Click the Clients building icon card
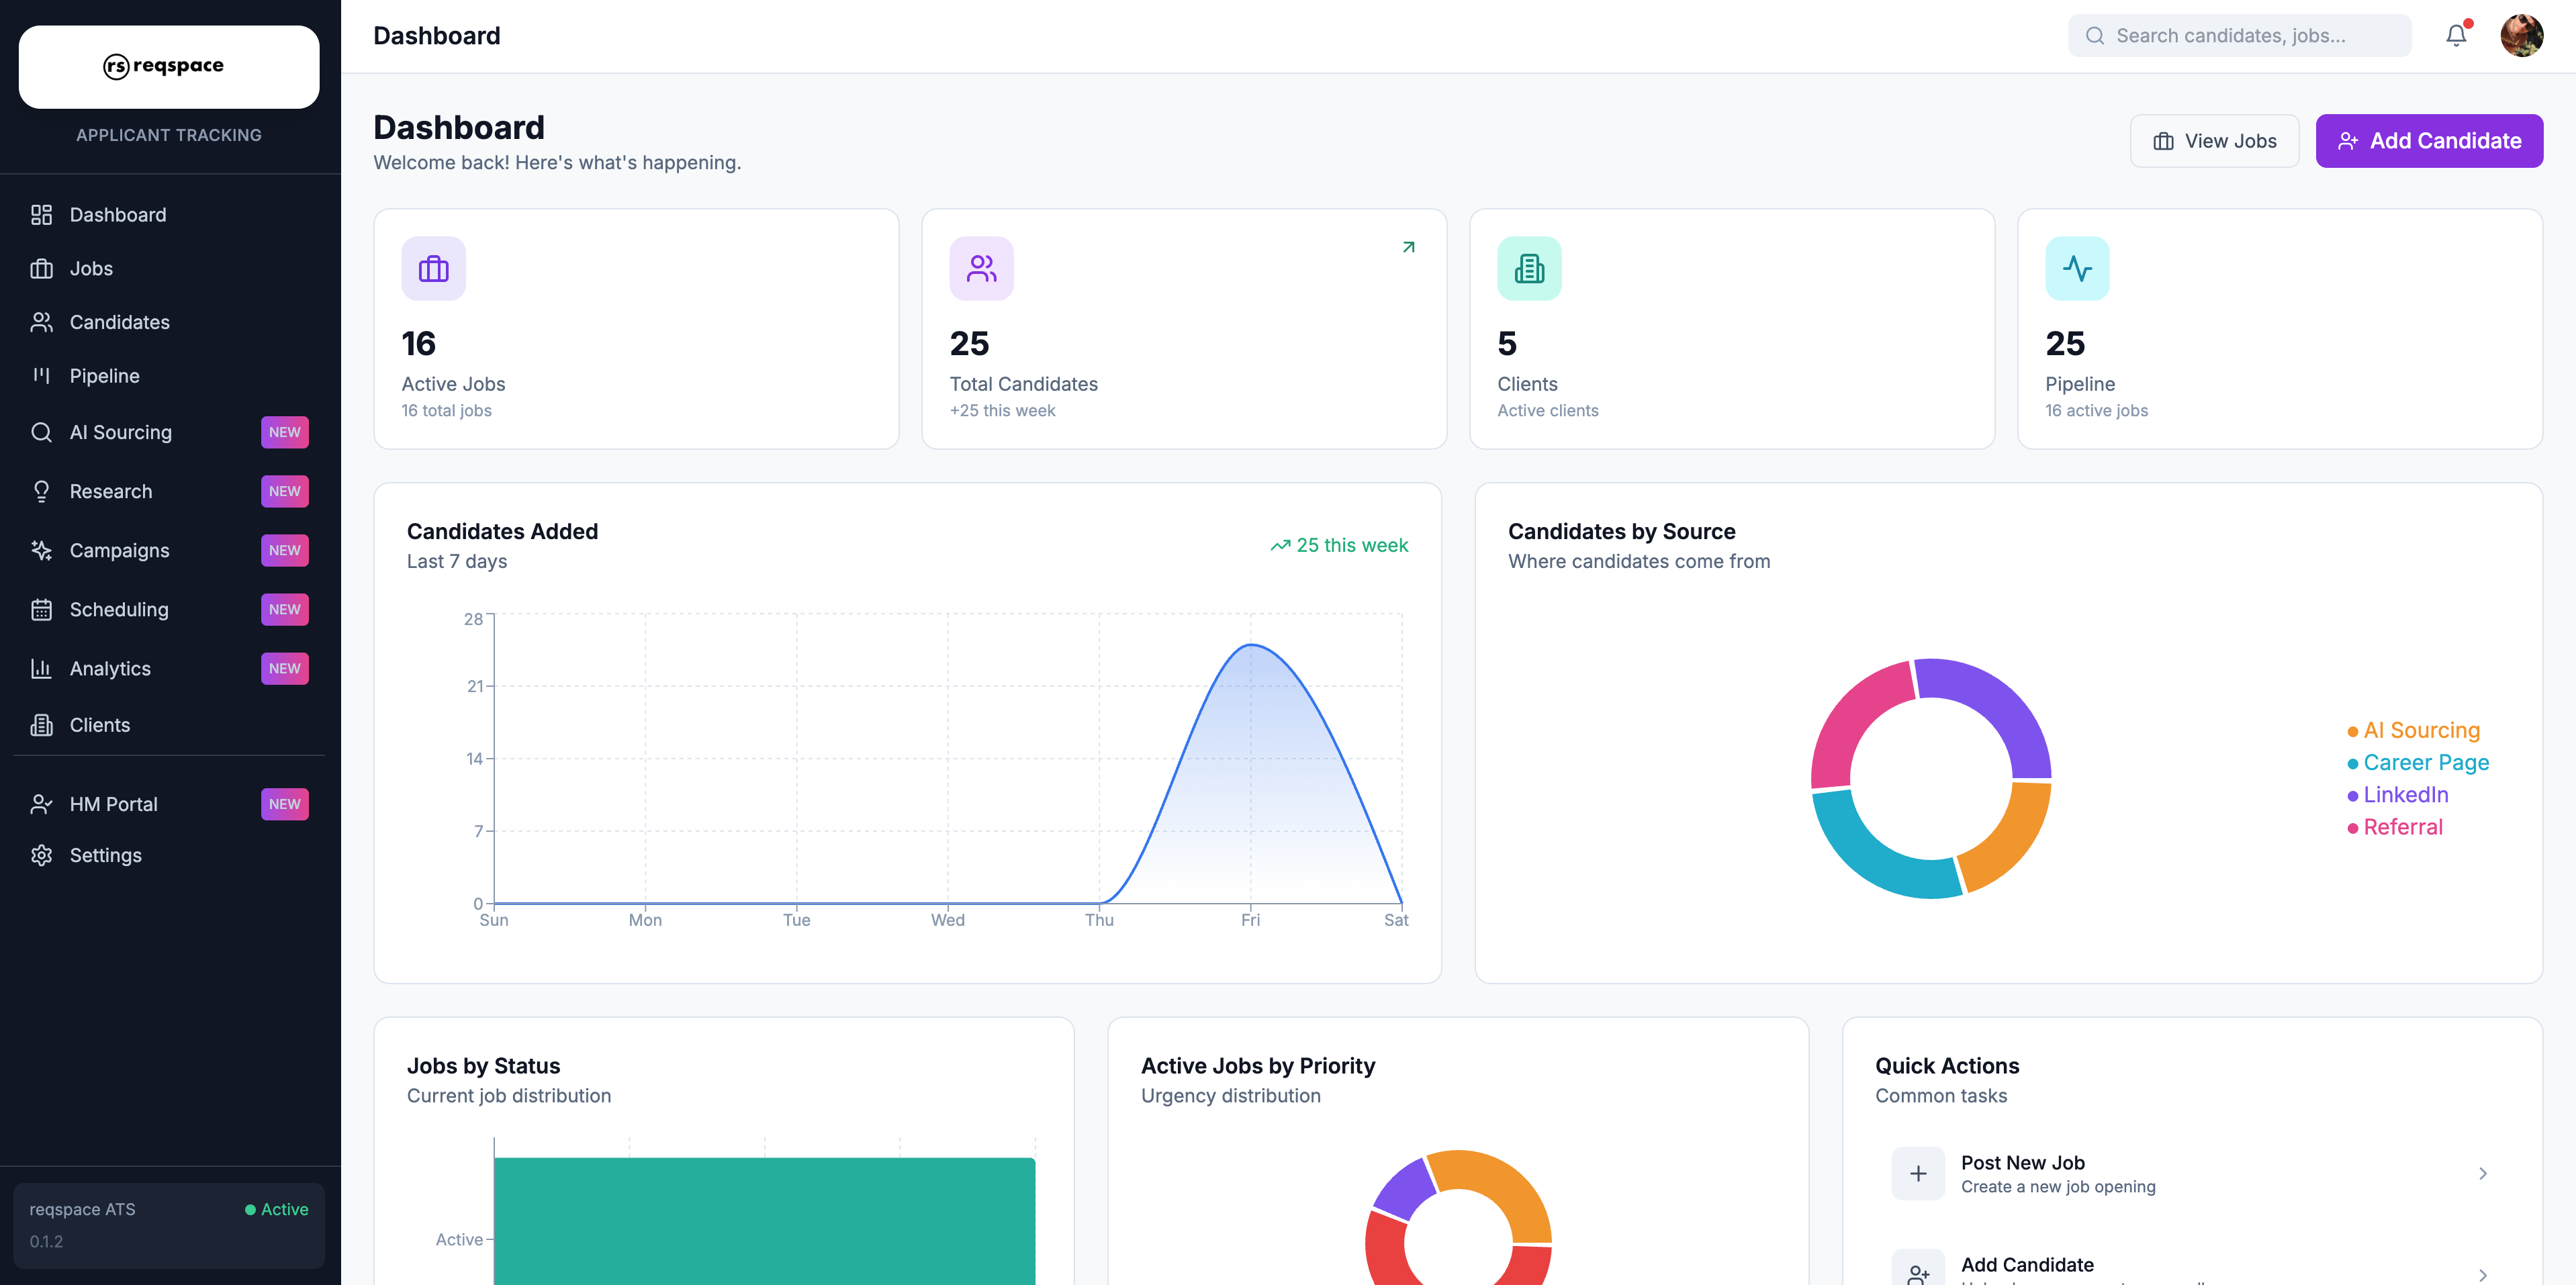The width and height of the screenshot is (2576, 1285). (1529, 269)
